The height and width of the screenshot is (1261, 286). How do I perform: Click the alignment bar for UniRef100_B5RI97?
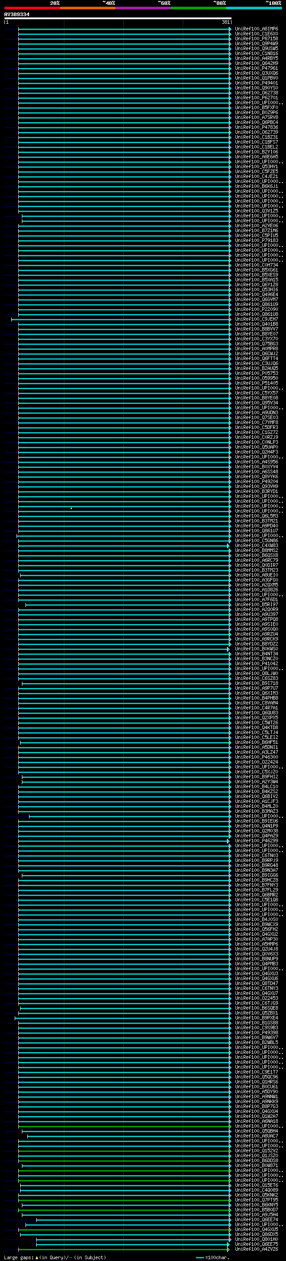coord(129,605)
